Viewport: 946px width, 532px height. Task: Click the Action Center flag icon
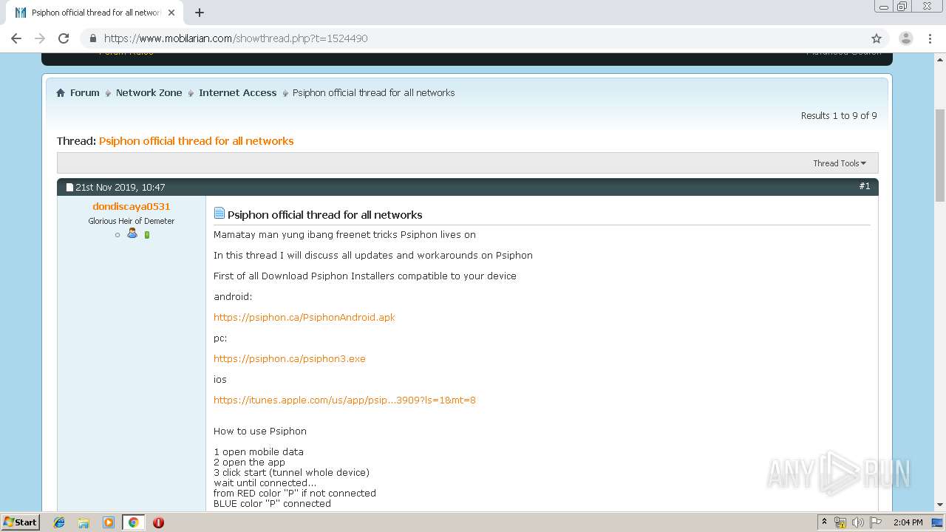pos(876,522)
